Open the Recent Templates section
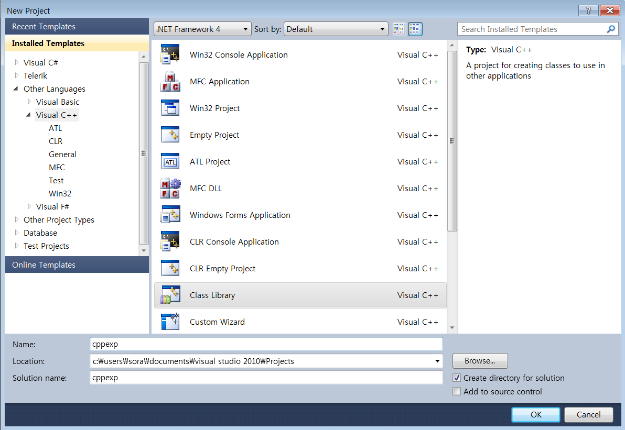The width and height of the screenshot is (625, 430). pyautogui.click(x=77, y=26)
